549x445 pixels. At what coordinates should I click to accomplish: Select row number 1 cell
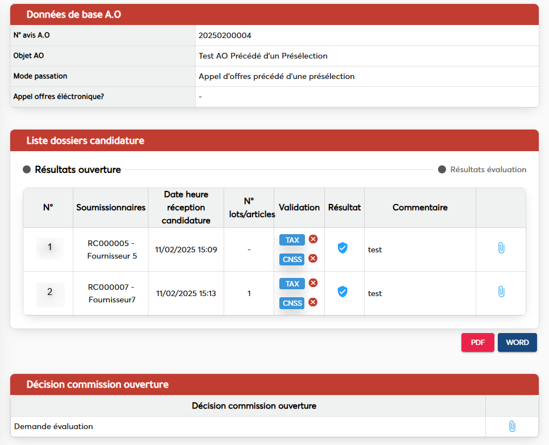[x=50, y=248]
